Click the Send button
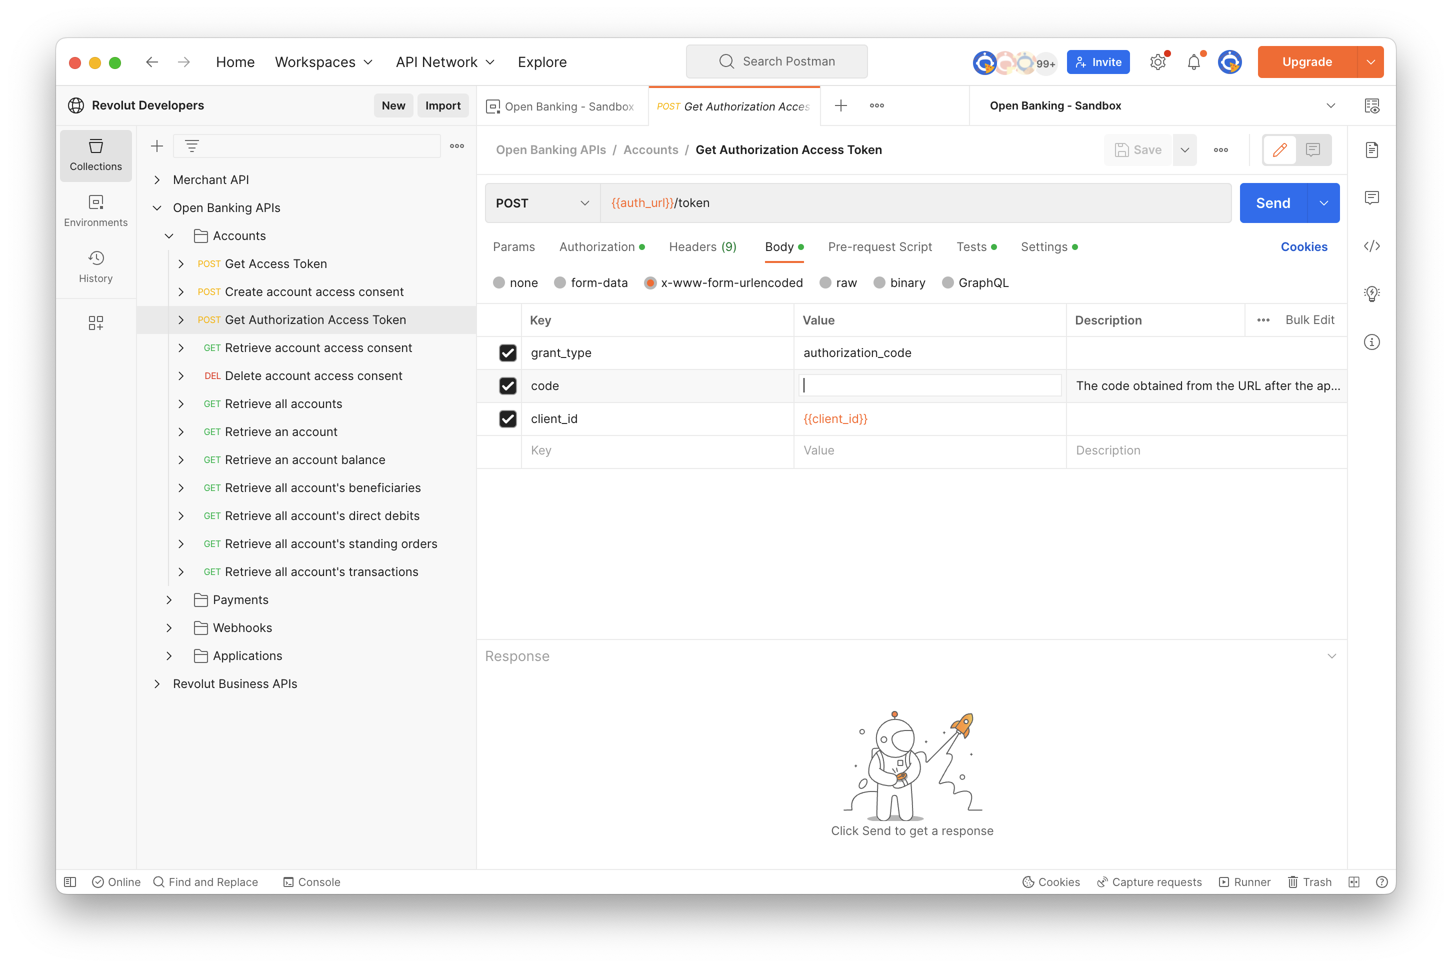Viewport: 1452px width, 968px height. pos(1273,202)
